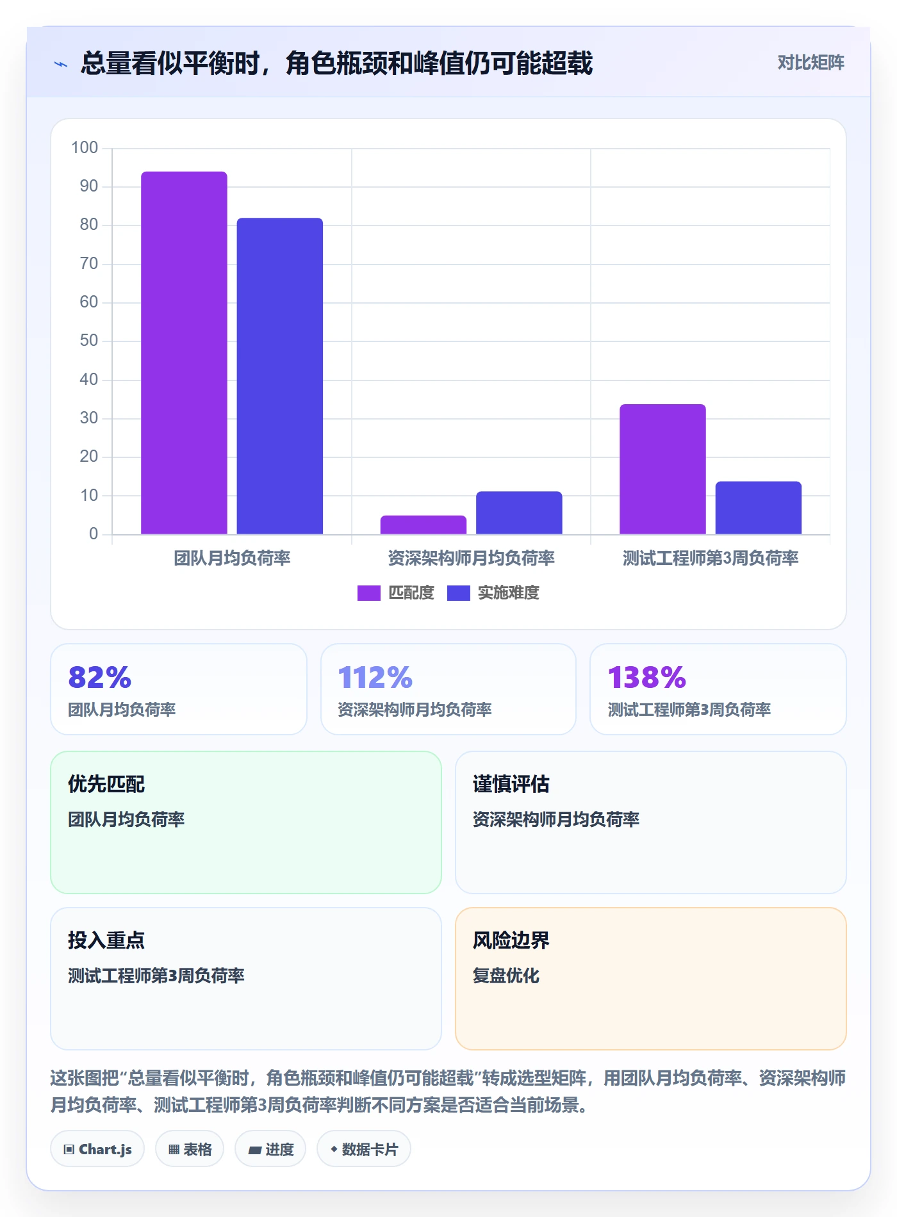This screenshot has height=1217, width=897.
Task: Click the 50 y-axis tick label
Action: (89, 341)
